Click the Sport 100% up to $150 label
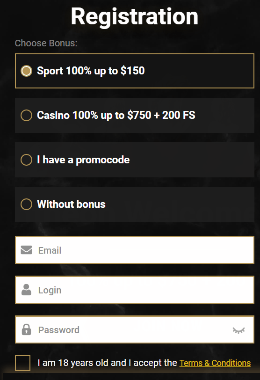 pos(91,71)
